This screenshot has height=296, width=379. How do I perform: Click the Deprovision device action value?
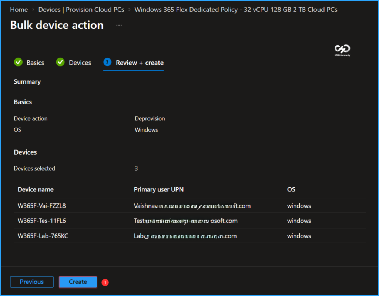tap(150, 118)
